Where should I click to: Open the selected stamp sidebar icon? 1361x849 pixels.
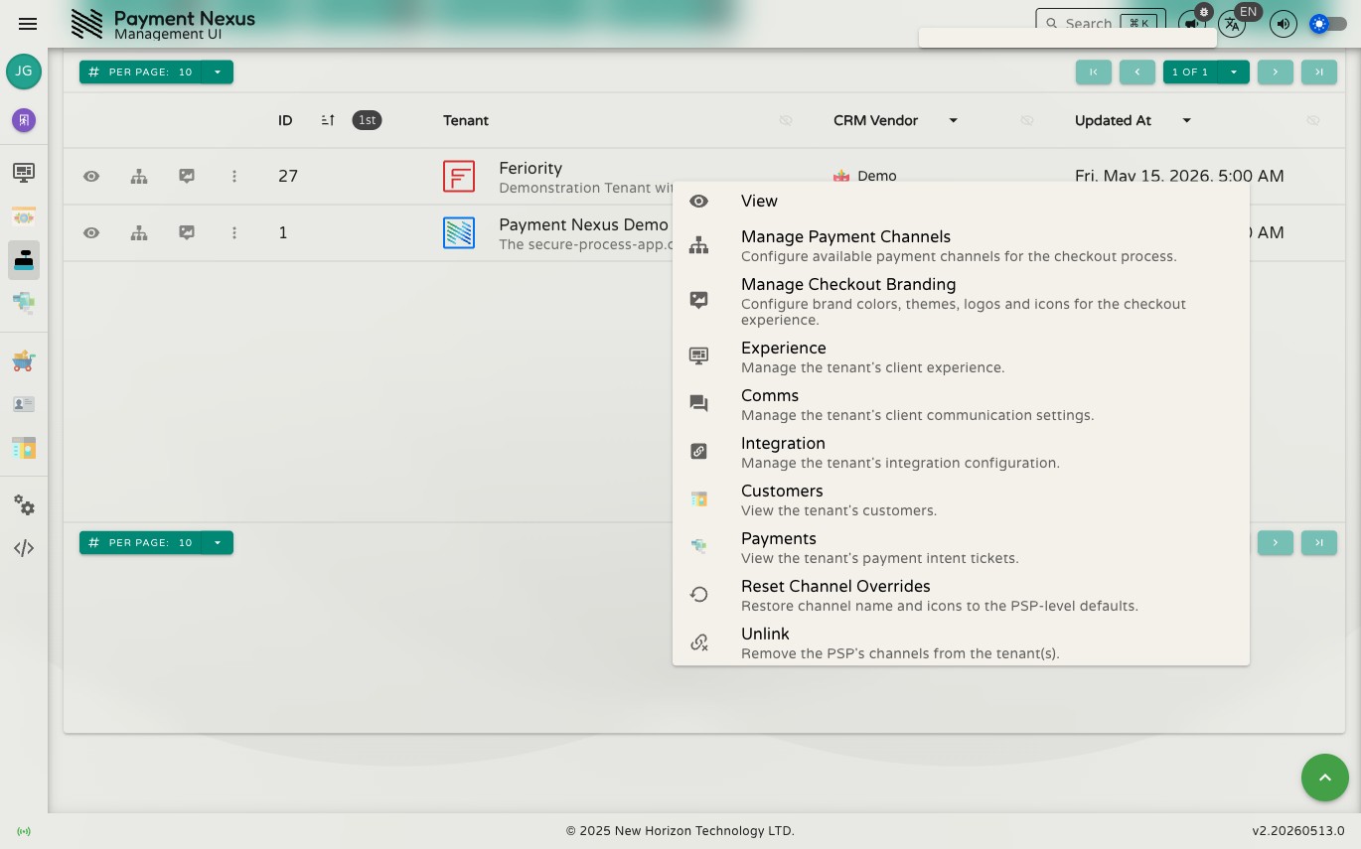[x=24, y=260]
